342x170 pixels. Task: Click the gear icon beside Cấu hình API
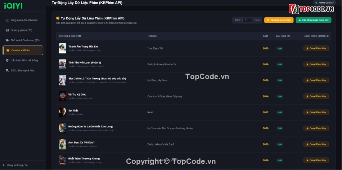[7, 60]
